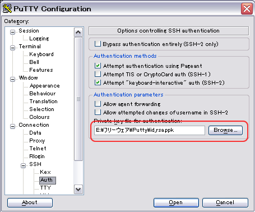Collapse the Terminal tree node

click(x=12, y=48)
